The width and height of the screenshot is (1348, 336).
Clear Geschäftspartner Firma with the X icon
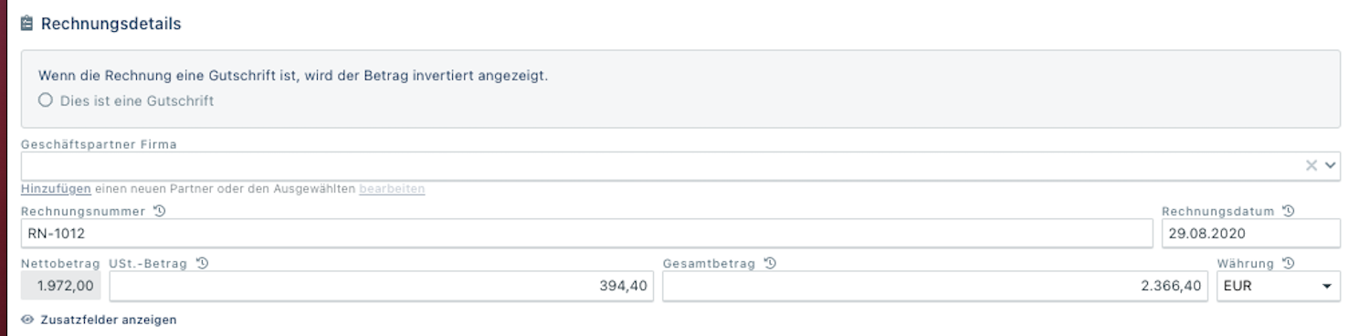pyautogui.click(x=1311, y=165)
